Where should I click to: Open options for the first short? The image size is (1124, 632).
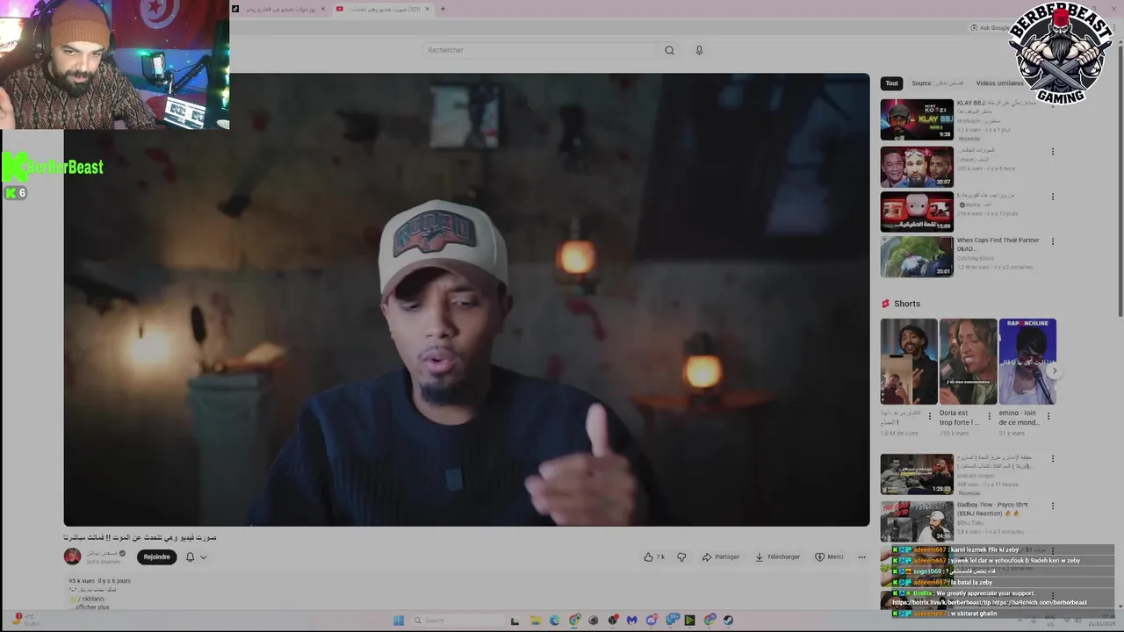930,416
